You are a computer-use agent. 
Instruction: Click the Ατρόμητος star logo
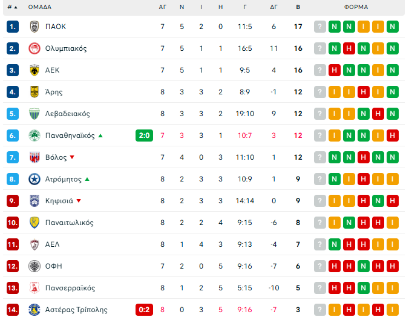[34, 179]
